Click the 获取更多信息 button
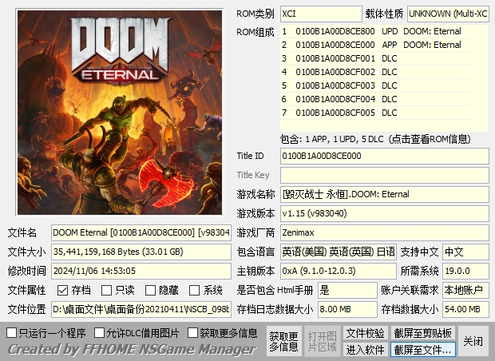The image size is (495, 361). (283, 341)
